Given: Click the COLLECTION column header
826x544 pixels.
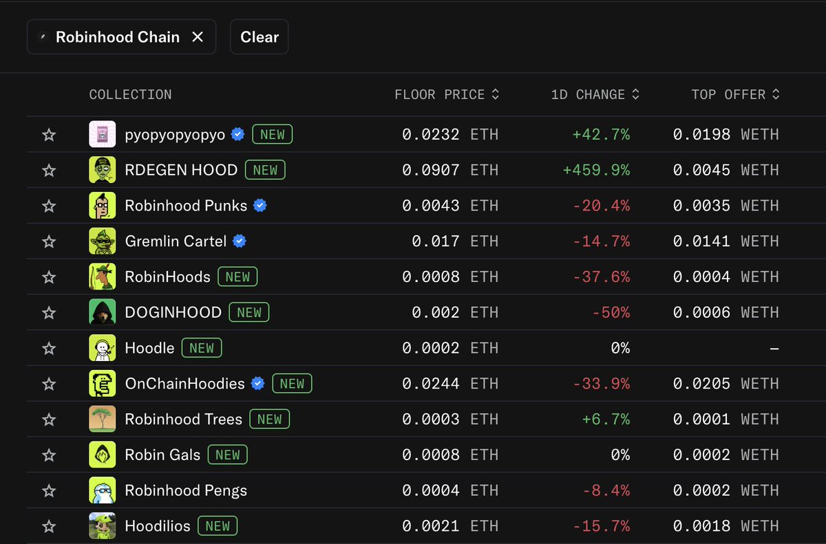Looking at the screenshot, I should click(130, 94).
